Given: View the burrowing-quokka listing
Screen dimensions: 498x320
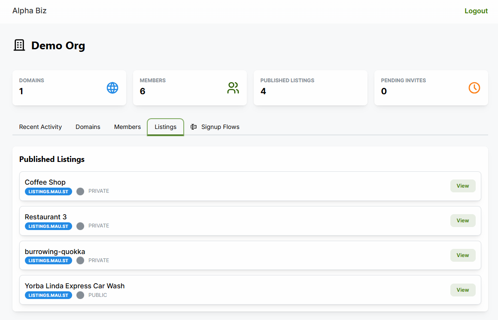Looking at the screenshot, I should pyautogui.click(x=463, y=255).
